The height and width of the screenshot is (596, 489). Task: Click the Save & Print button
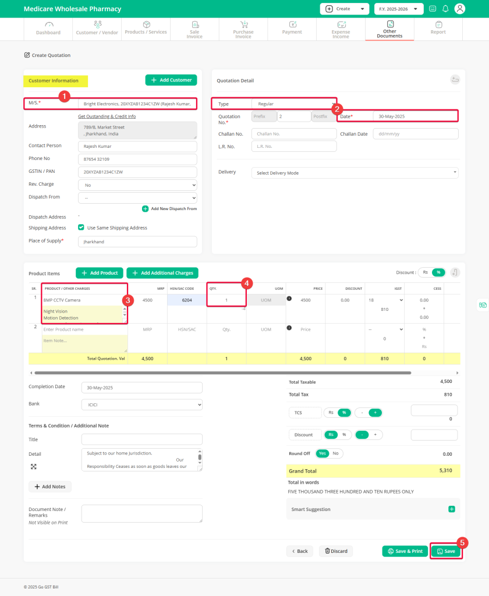pyautogui.click(x=405, y=551)
